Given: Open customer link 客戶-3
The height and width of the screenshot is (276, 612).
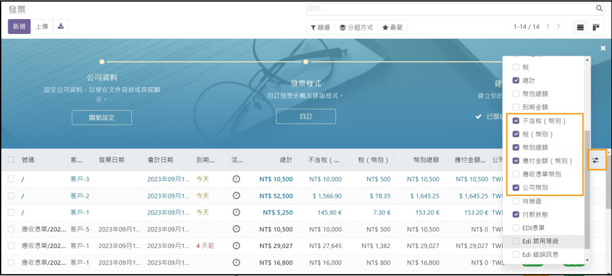Looking at the screenshot, I should pyautogui.click(x=80, y=179).
